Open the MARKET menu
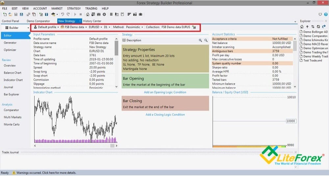 (x=57, y=9)
